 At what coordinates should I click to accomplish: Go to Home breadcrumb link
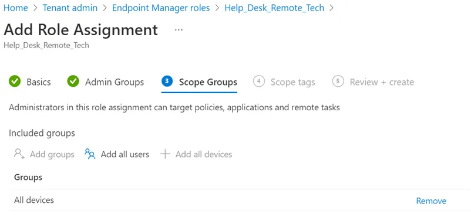coord(16,8)
